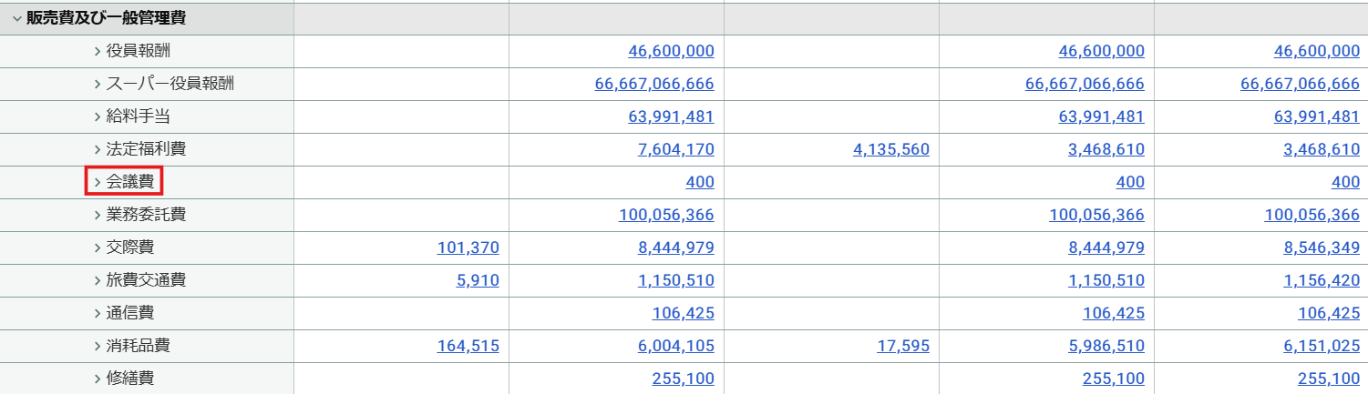Viewport: 1368px width, 394px height.
Task: Click the leftmost 8,444,979 link
Action: click(x=675, y=248)
